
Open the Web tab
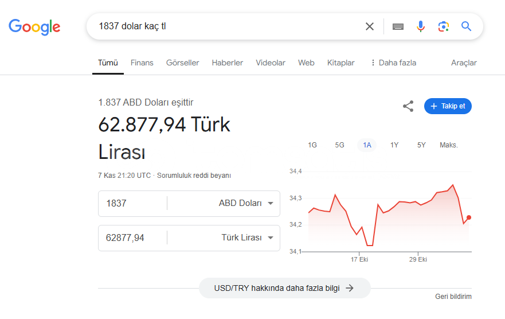coord(306,63)
